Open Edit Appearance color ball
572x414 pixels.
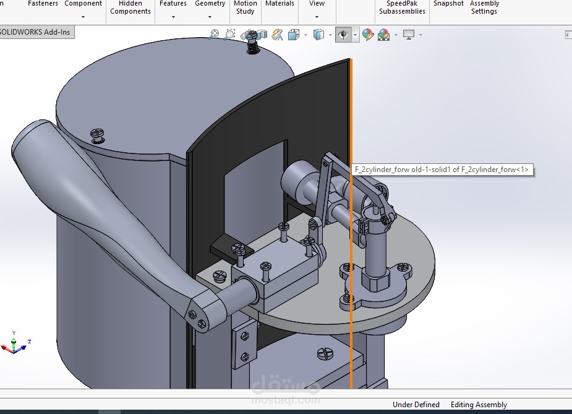click(368, 35)
